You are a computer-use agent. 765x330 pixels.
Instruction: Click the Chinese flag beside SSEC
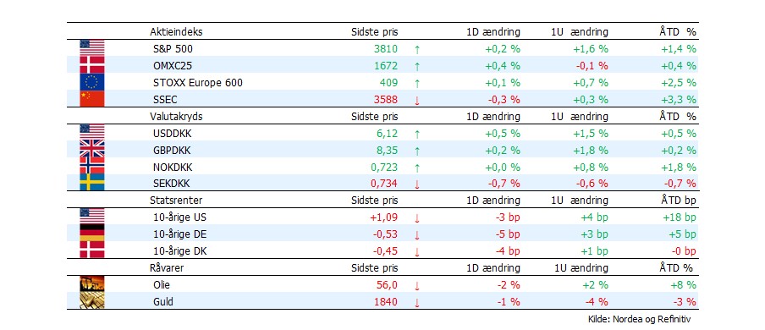point(92,99)
